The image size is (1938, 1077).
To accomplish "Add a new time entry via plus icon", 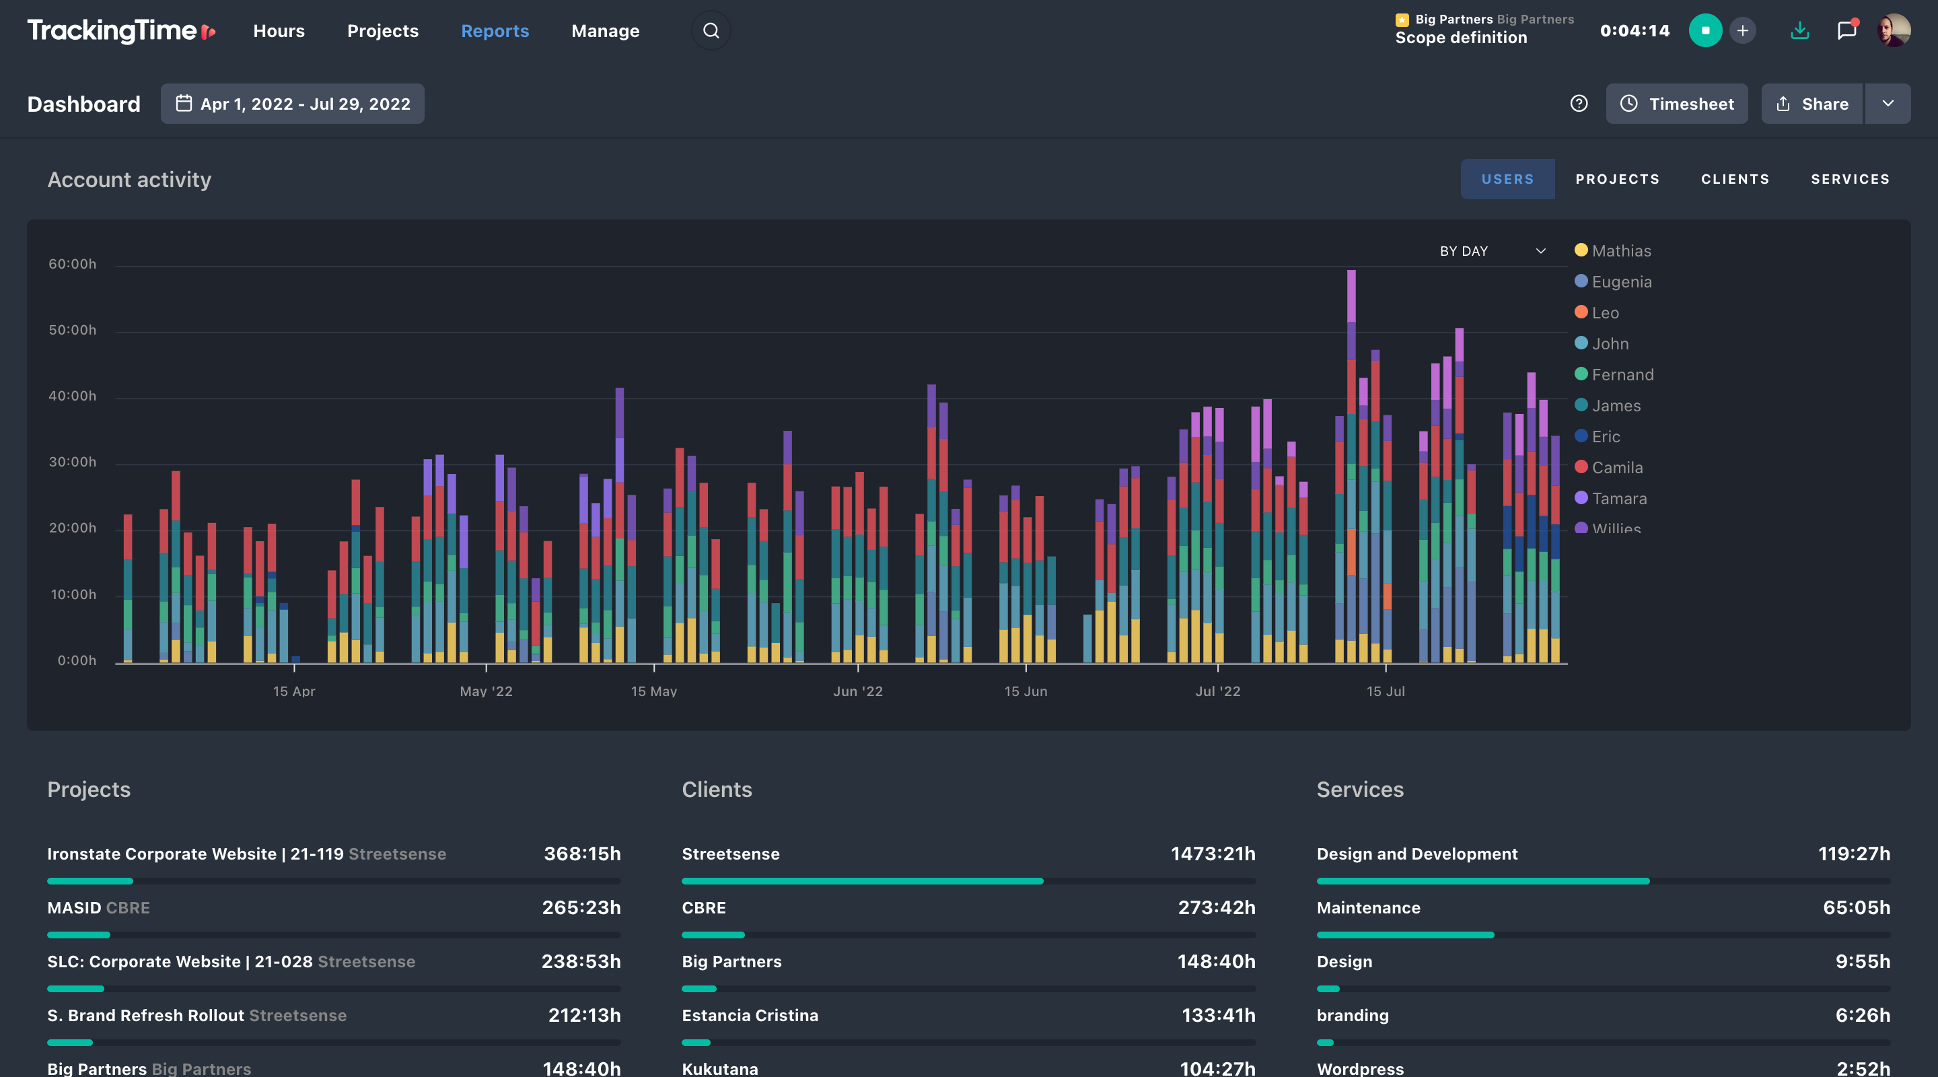I will tap(1743, 30).
